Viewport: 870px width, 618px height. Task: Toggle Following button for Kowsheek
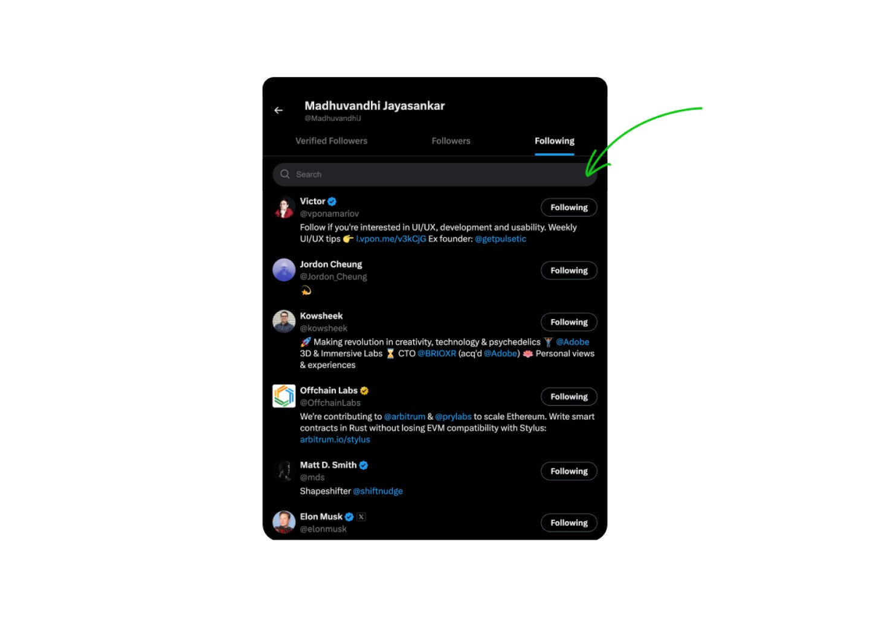click(569, 322)
